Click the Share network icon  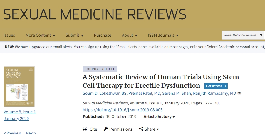[x=141, y=129]
